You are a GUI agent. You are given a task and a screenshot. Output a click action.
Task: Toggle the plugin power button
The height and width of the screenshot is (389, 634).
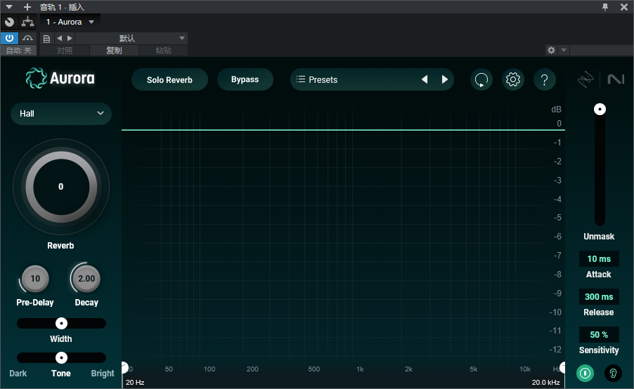point(9,38)
